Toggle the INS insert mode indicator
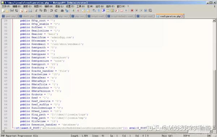 pos(209,136)
